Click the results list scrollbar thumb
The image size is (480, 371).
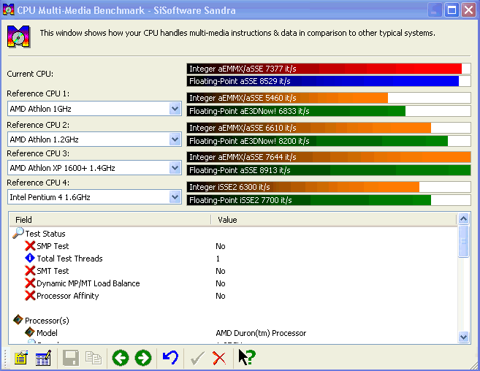463,241
